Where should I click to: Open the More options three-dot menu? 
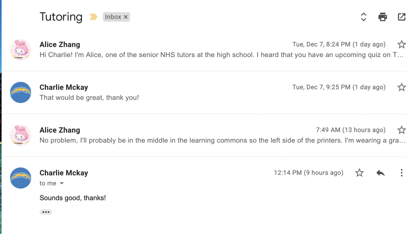(401, 173)
